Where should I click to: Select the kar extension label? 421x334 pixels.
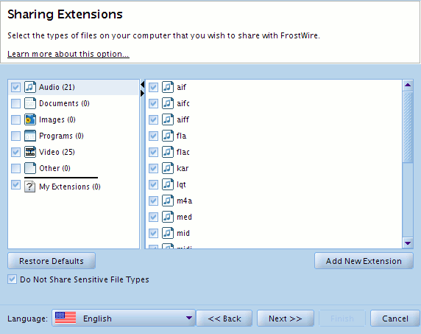click(183, 168)
